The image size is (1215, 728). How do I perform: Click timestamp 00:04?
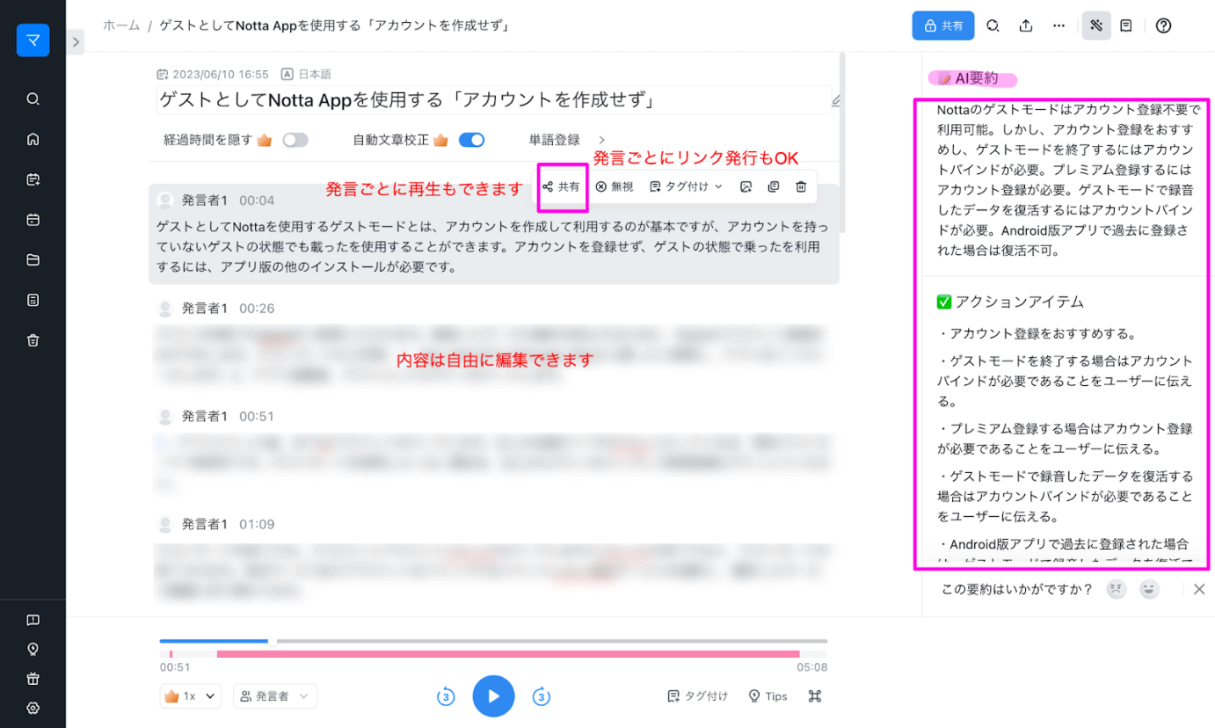point(257,200)
